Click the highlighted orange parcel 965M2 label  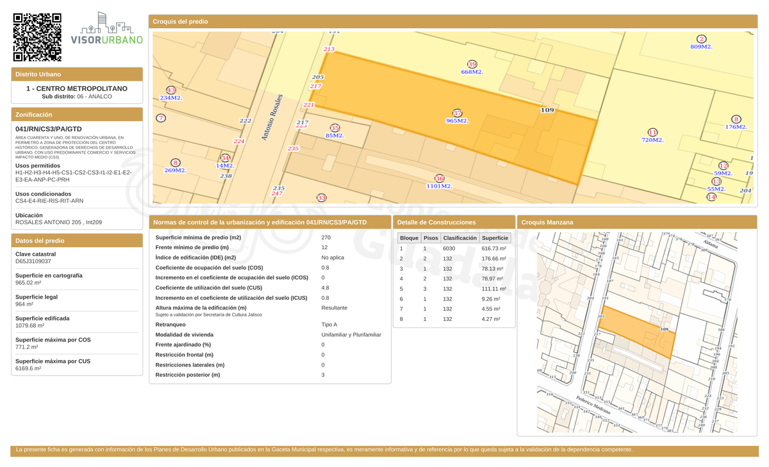[457, 121]
